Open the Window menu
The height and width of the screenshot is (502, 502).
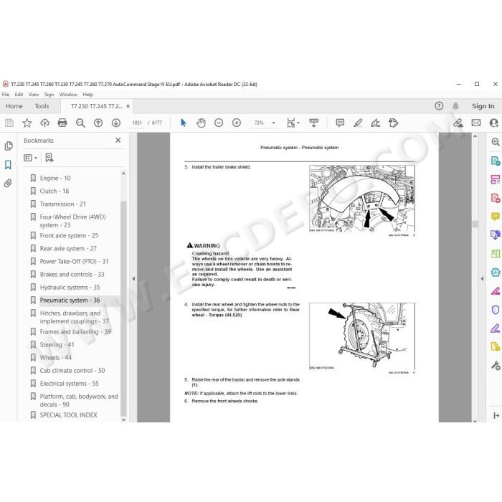pyautogui.click(x=68, y=95)
